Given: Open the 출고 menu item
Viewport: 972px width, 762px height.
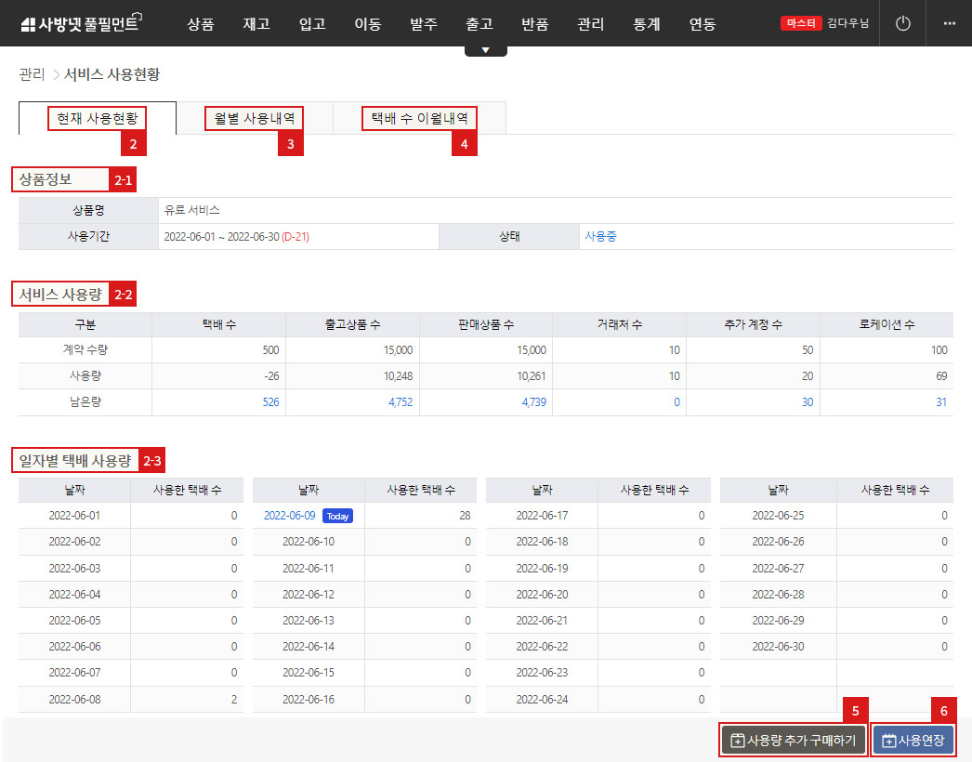Looking at the screenshot, I should 479,24.
